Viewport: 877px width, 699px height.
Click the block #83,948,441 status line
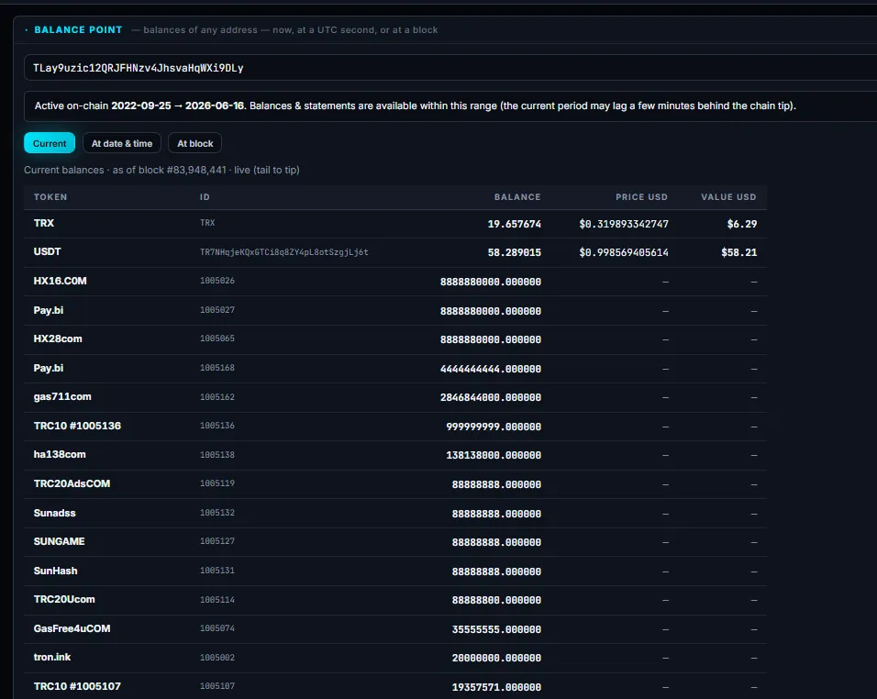(161, 170)
